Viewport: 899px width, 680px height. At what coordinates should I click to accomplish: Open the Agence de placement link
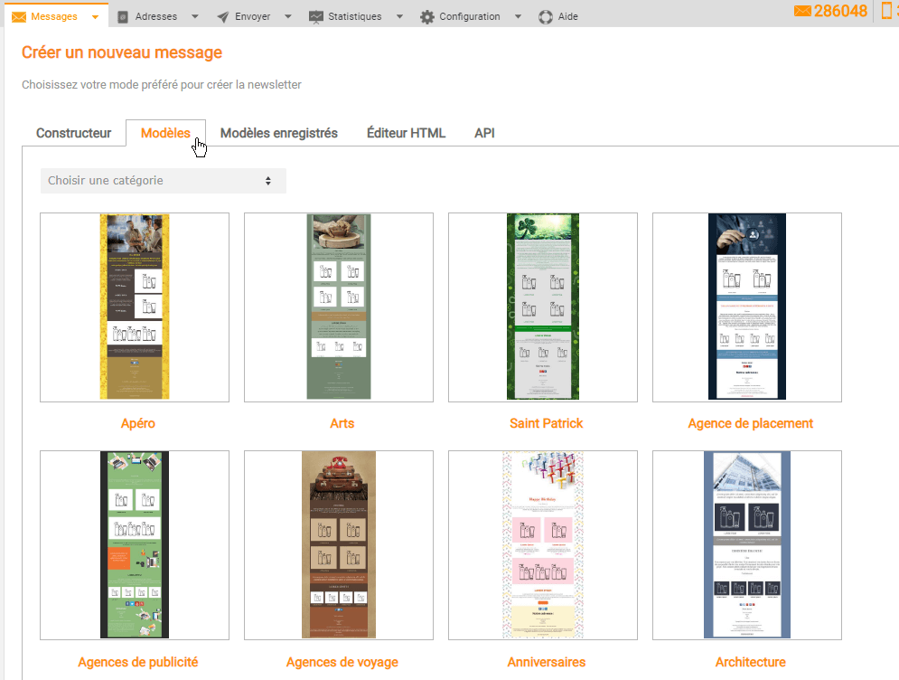750,423
